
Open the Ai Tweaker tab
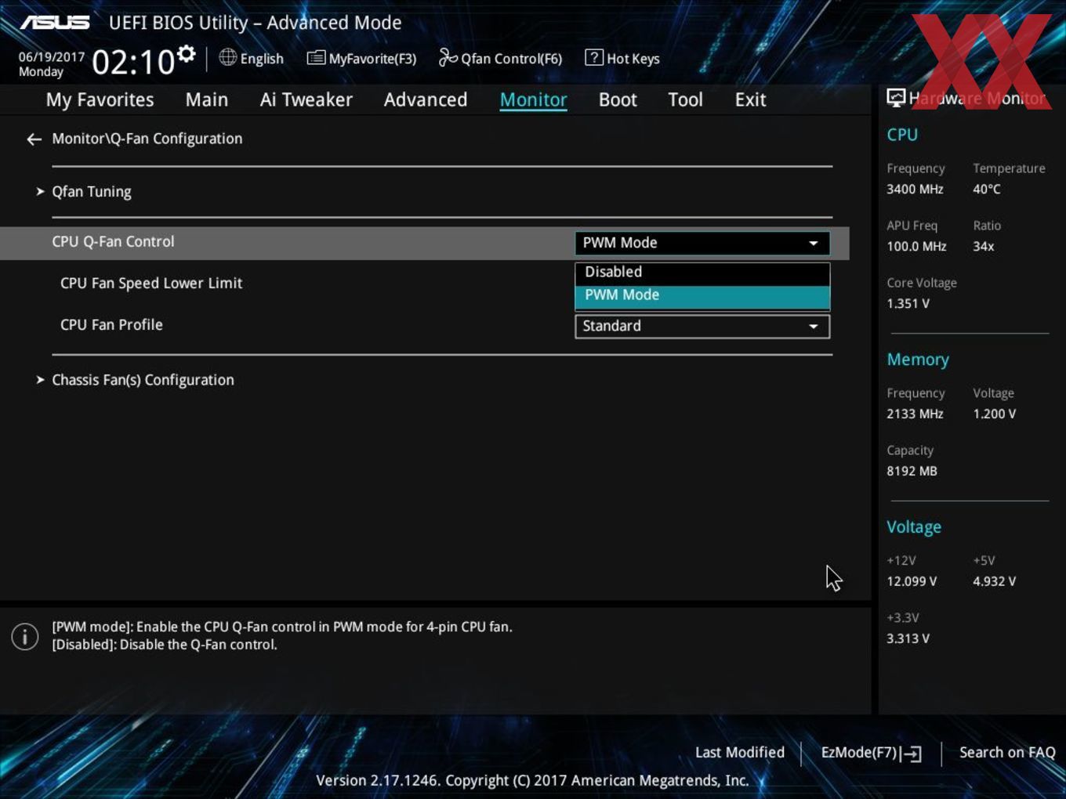pyautogui.click(x=306, y=100)
